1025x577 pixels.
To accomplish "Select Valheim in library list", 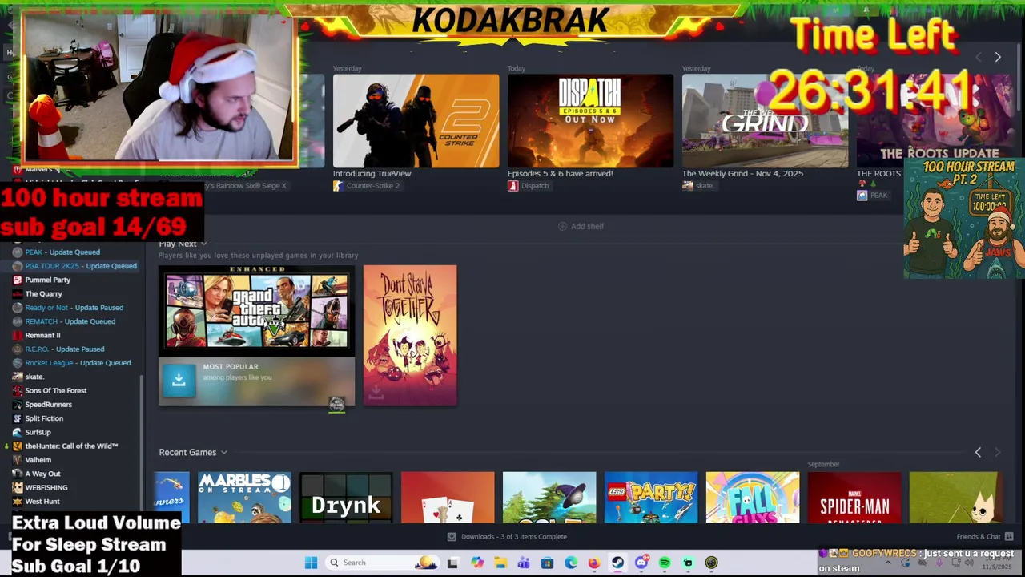I will click(x=38, y=460).
